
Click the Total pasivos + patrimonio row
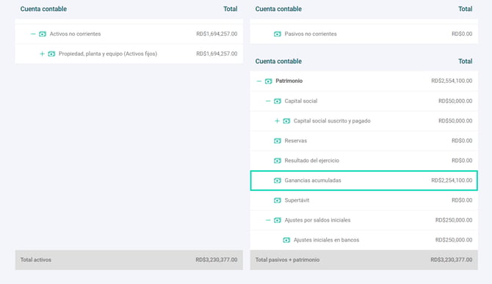[364, 260]
